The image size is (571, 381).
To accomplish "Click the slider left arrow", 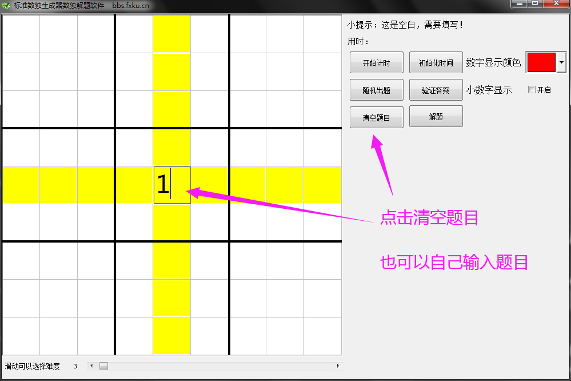I will pyautogui.click(x=91, y=366).
